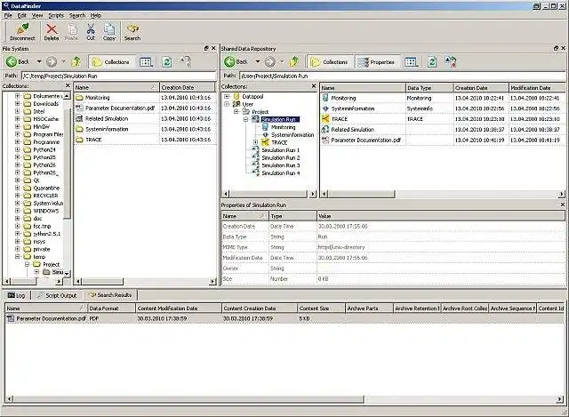569x417 pixels.
Task: Toggle Collections view in File System
Action: 112,62
